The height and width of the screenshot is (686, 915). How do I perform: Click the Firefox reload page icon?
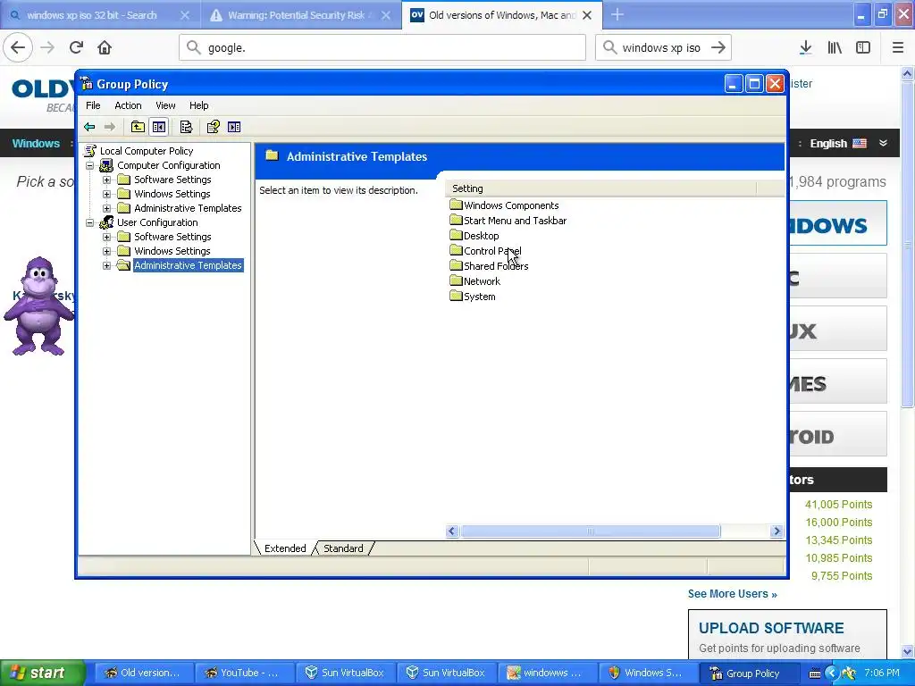click(76, 47)
